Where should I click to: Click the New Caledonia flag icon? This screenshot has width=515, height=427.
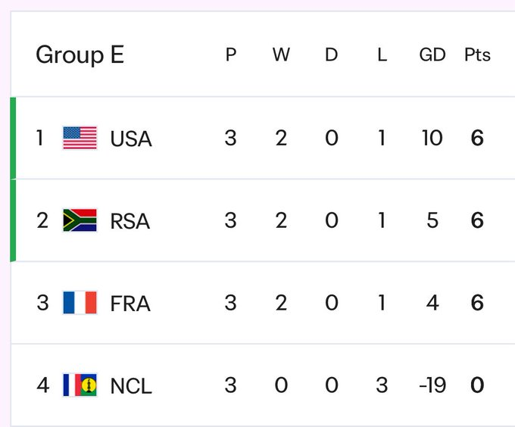tap(80, 385)
